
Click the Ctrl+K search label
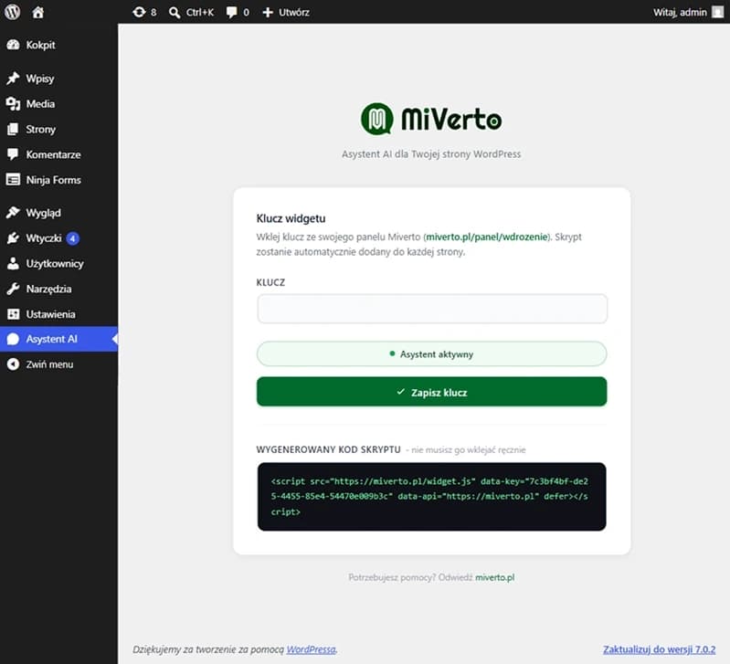[x=200, y=13]
